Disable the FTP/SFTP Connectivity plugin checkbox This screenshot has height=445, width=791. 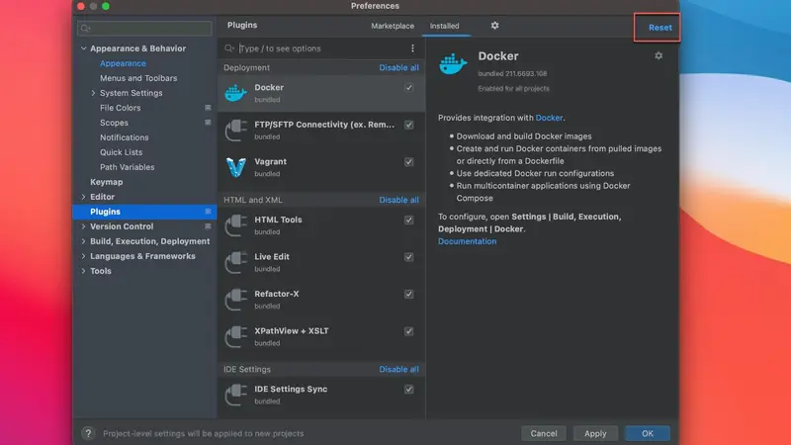pos(408,125)
